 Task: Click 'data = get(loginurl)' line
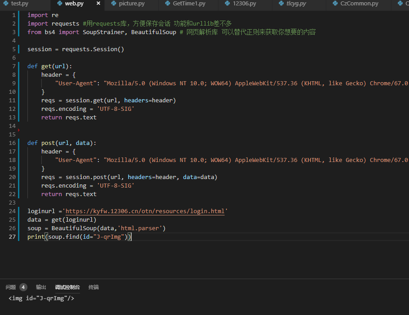(x=62, y=220)
